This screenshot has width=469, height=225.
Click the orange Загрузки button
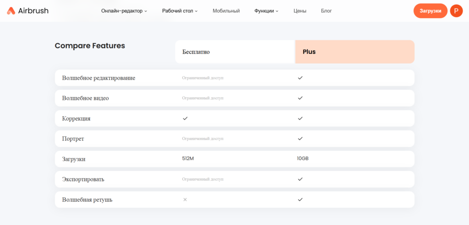click(431, 11)
